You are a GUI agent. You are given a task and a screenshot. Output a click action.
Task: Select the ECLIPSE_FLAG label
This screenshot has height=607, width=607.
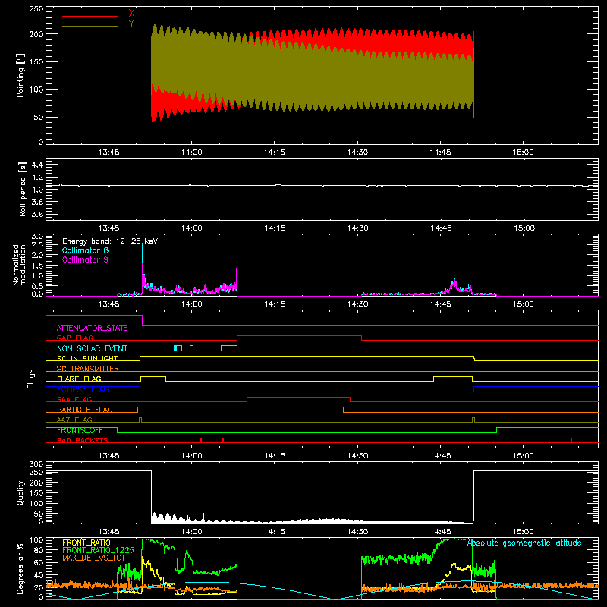(83, 389)
